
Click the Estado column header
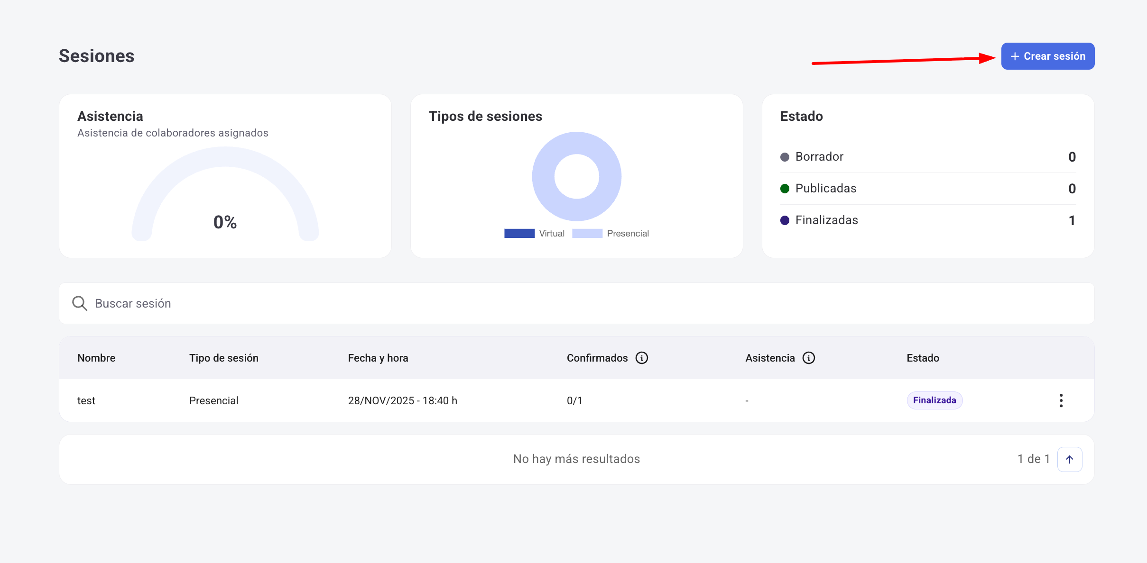[922, 358]
